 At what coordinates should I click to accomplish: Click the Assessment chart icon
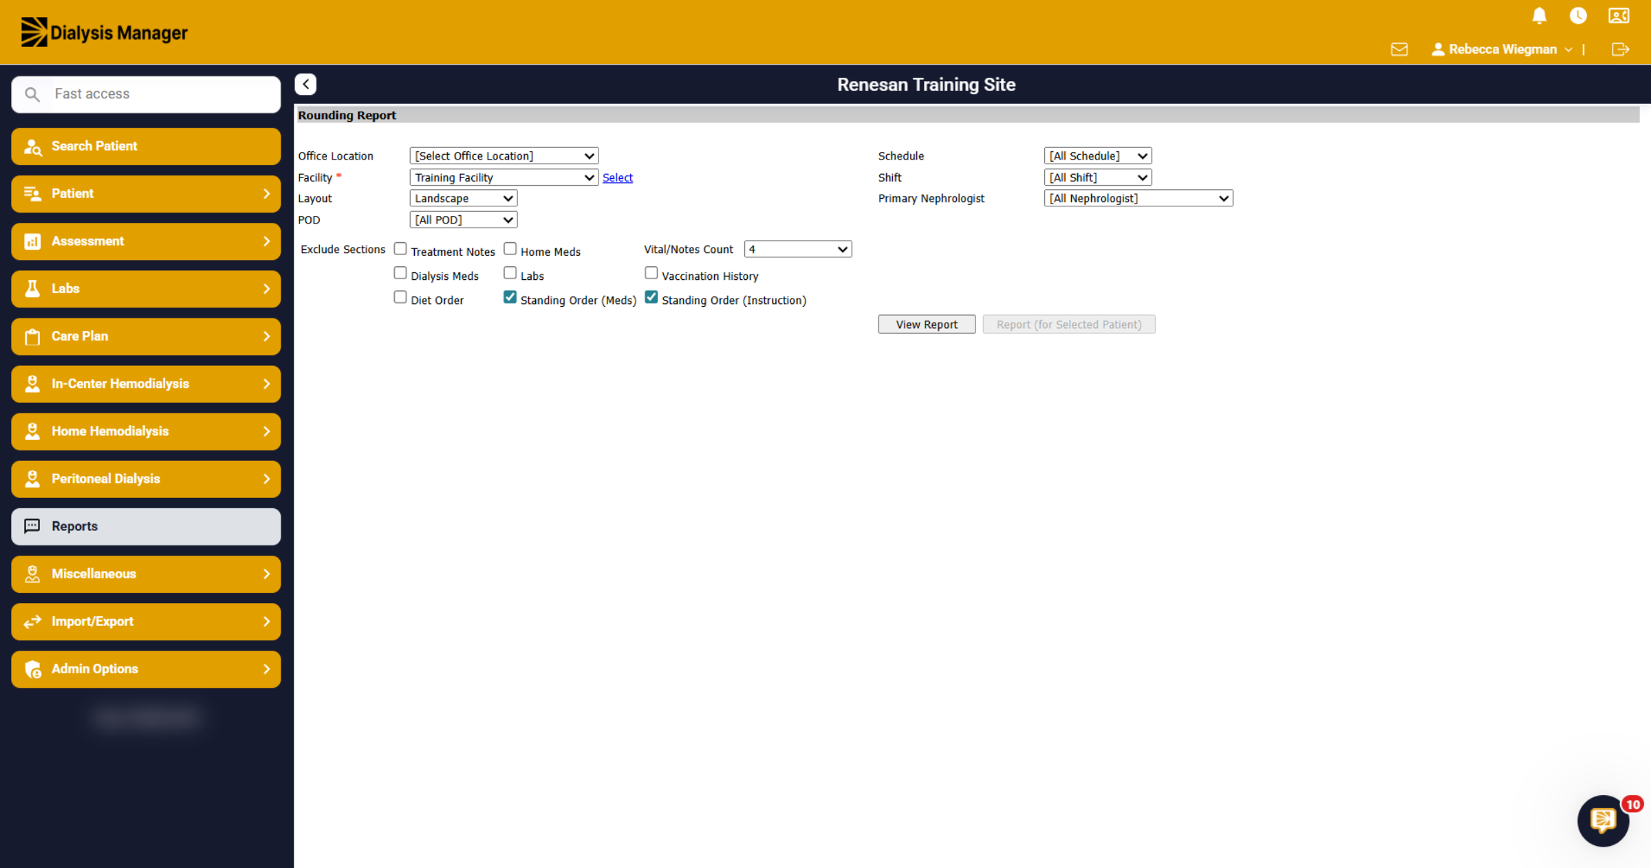tap(32, 241)
